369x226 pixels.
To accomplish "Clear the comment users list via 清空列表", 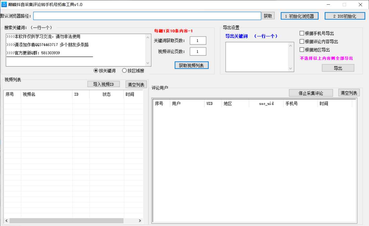I will click(349, 92).
